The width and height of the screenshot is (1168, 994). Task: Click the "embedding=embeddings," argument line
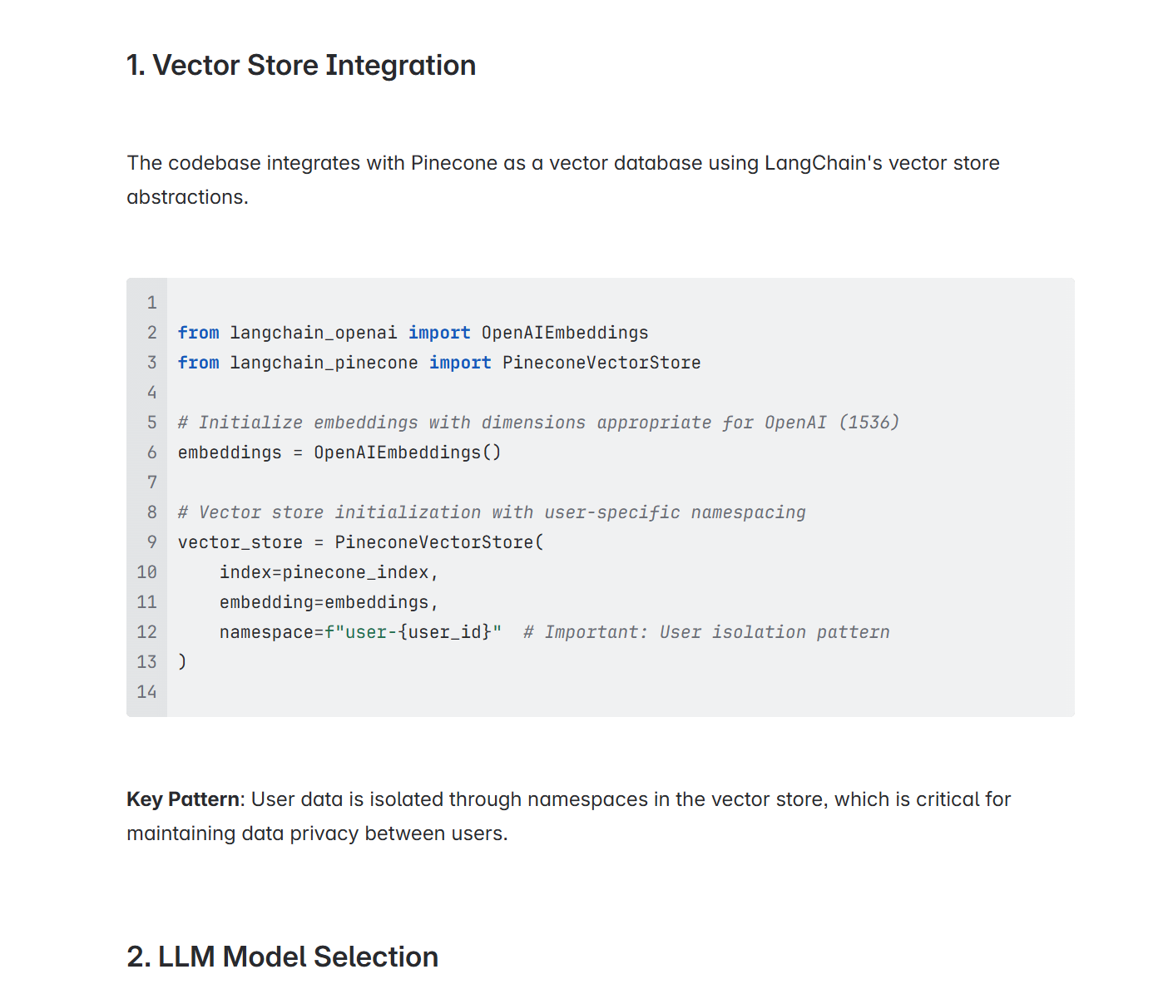pyautogui.click(x=329, y=602)
